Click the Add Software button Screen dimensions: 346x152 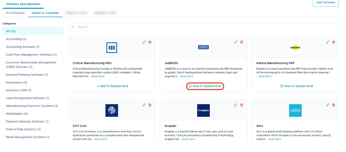tap(326, 2)
